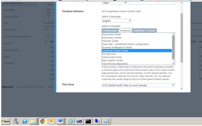Open Command Prompt from the taskbar
The width and height of the screenshot is (202, 126).
pos(88,121)
